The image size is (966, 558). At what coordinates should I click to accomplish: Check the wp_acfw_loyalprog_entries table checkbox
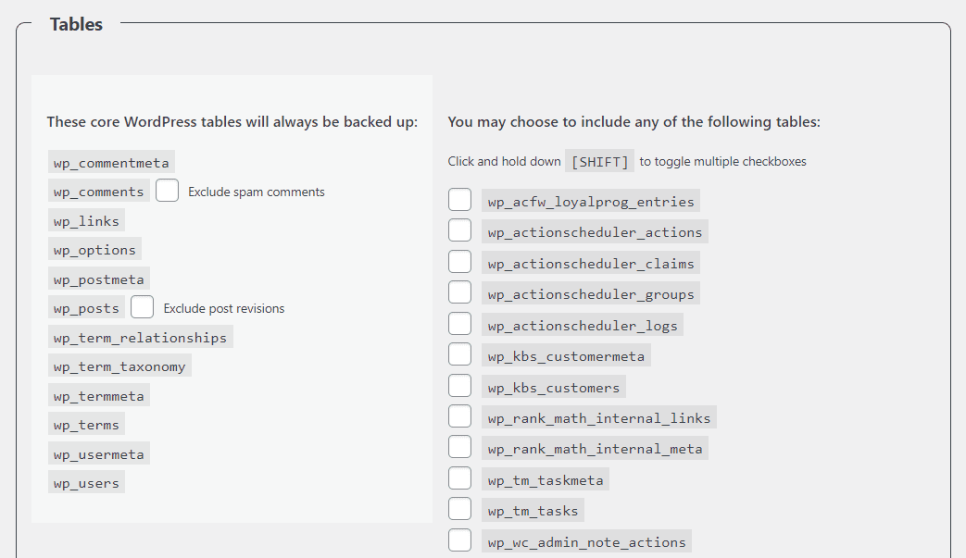point(459,200)
